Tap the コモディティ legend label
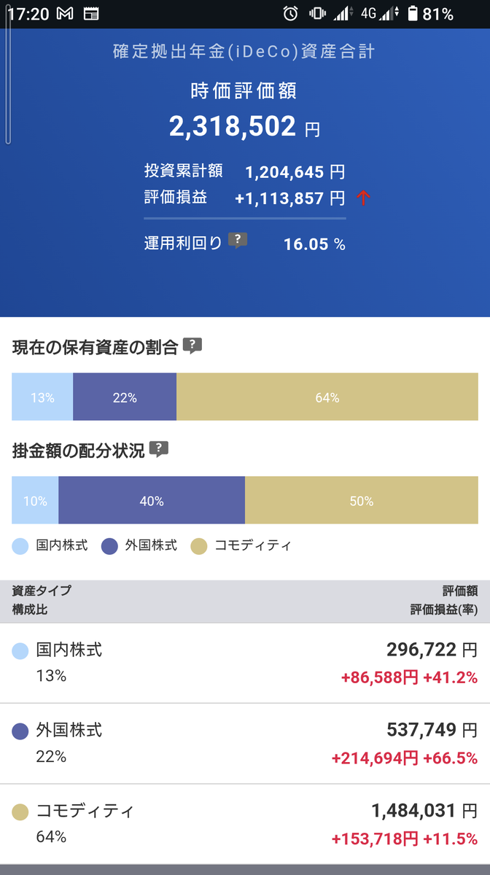Image resolution: width=490 pixels, height=875 pixels. (252, 545)
